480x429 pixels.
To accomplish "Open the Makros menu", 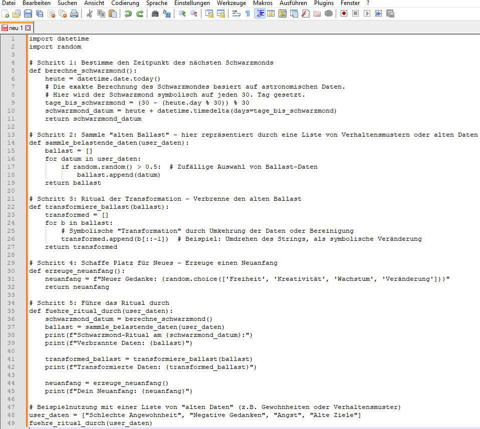I will pyautogui.click(x=263, y=3).
